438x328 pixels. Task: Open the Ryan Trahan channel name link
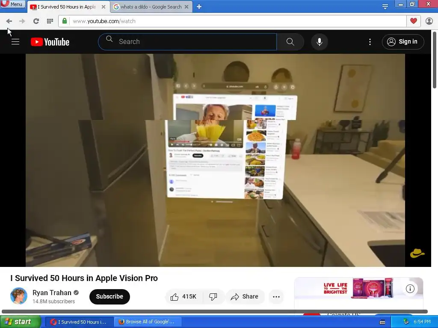[x=52, y=293]
